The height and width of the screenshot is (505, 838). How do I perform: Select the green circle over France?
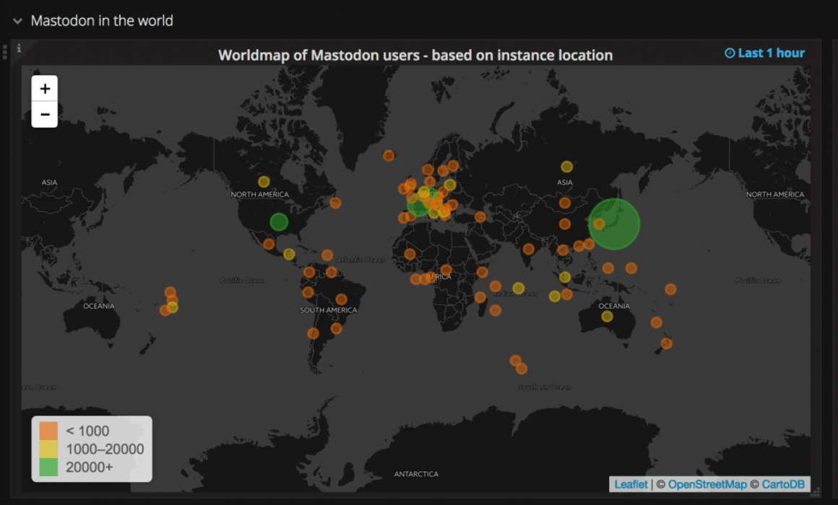[418, 204]
